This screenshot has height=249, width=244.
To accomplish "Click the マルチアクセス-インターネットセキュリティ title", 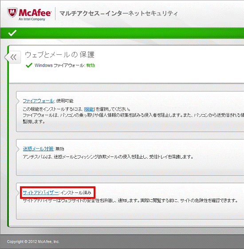I will click(x=118, y=13).
